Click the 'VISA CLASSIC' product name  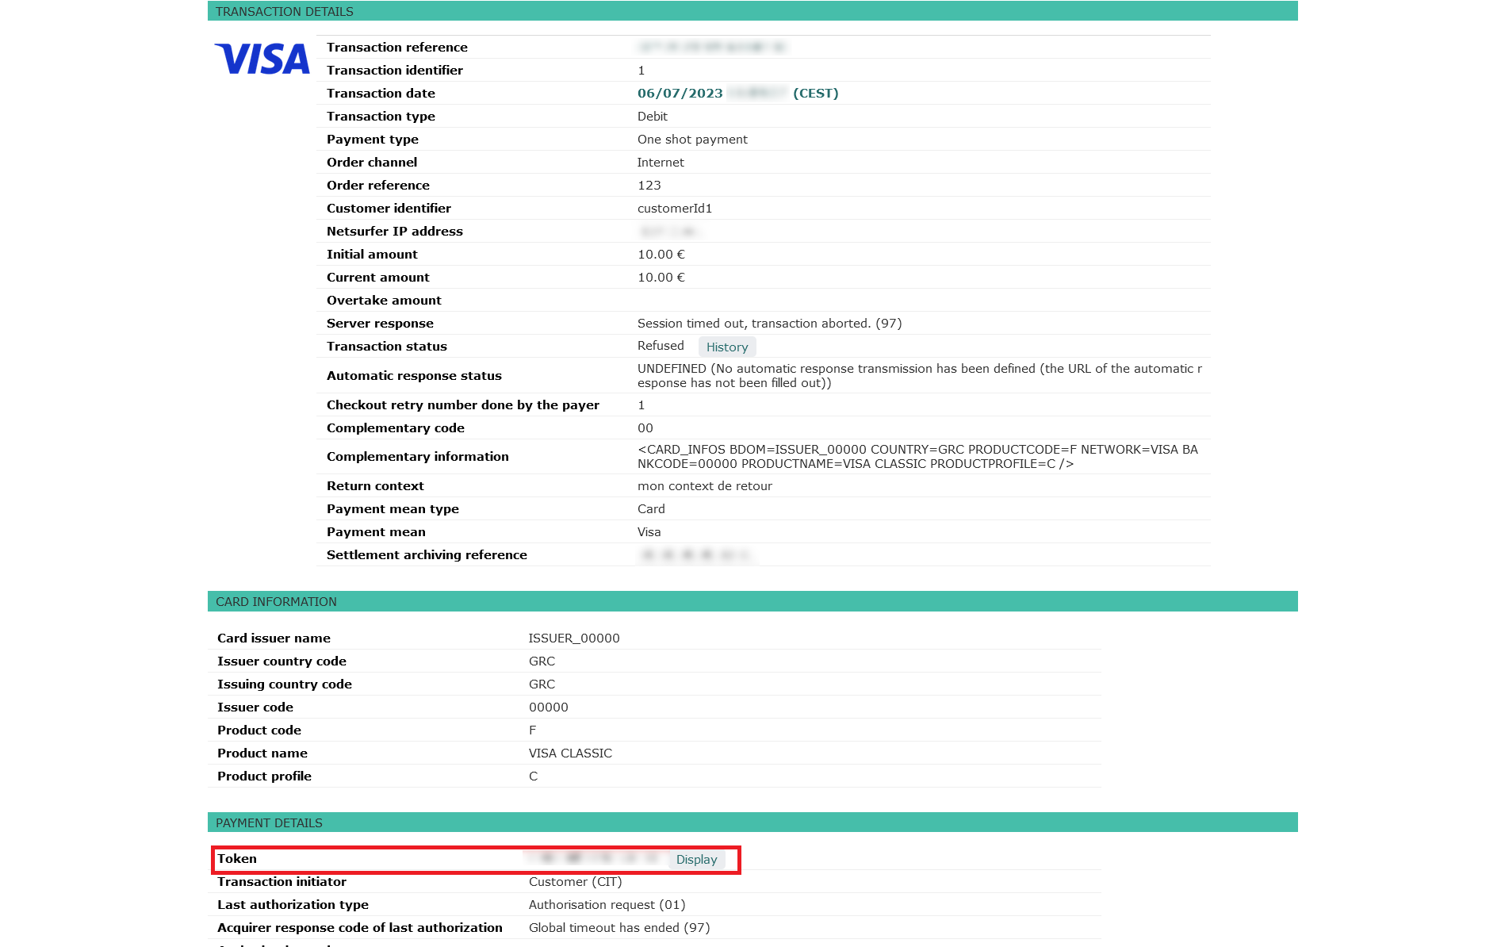tap(570, 753)
